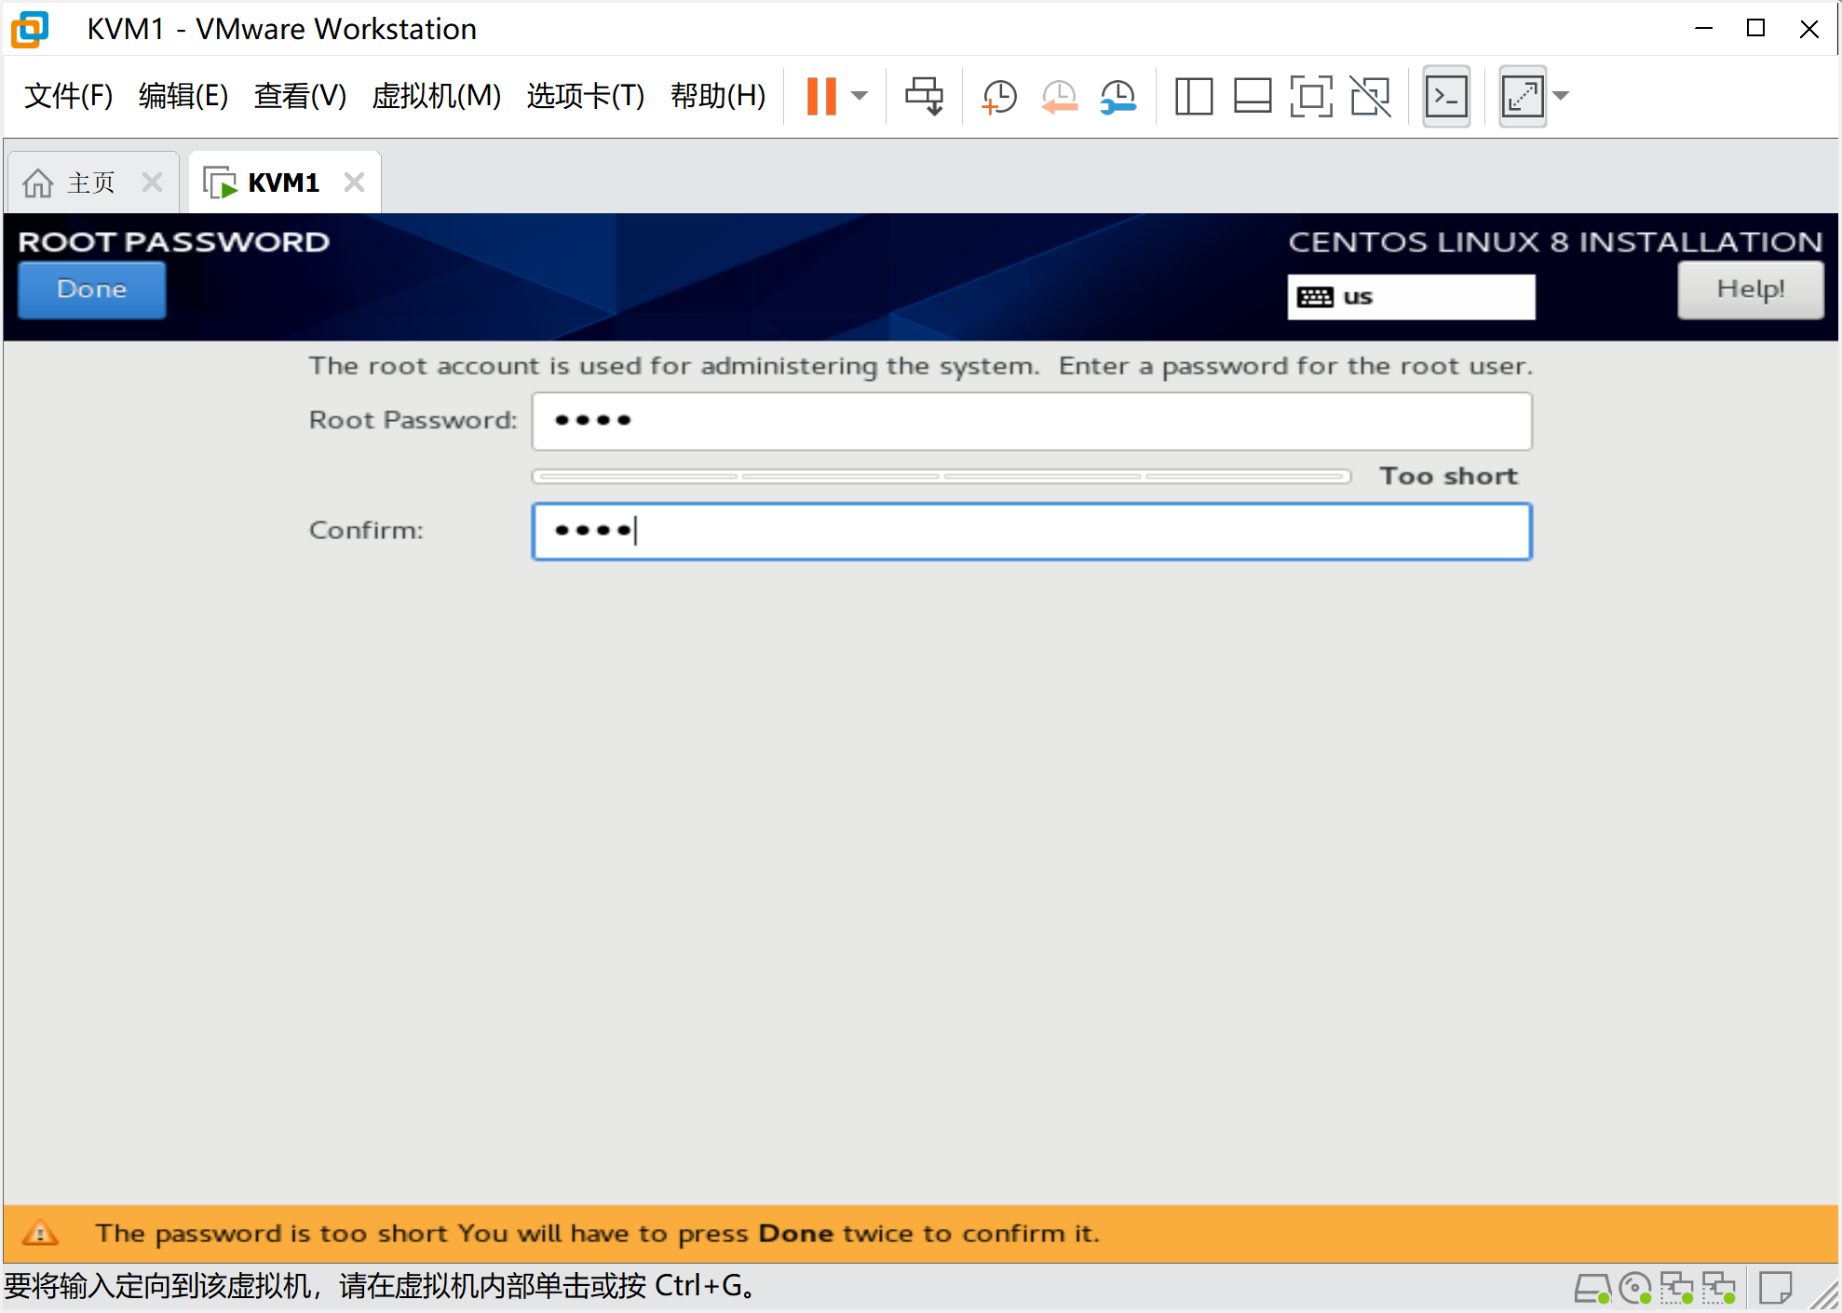Toggle the thumbnail bar view
The image size is (1842, 1313).
1253,96
